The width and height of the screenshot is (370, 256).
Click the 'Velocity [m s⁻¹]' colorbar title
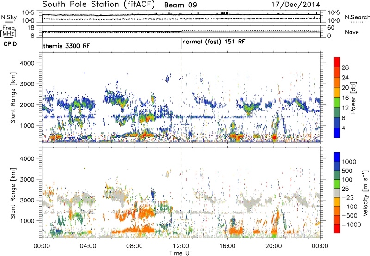[365, 193]
